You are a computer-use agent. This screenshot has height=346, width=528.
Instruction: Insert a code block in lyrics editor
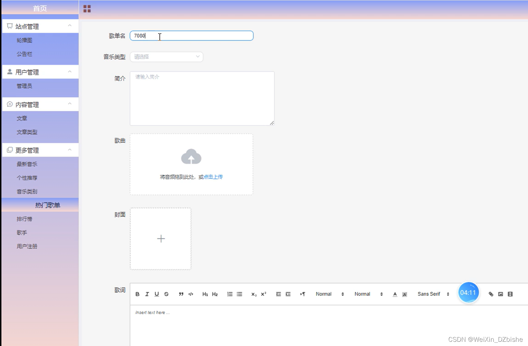pyautogui.click(x=191, y=294)
